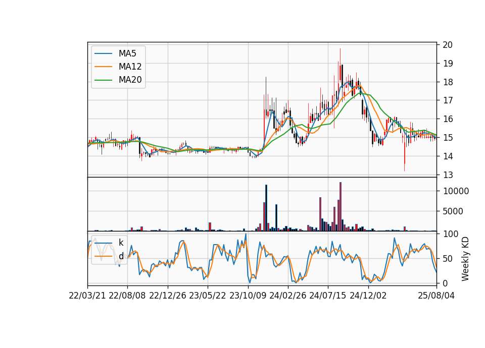Image resolution: width=485 pixels, height=348 pixels.
Task: Click the green MA20 legend line sample
Action: point(103,80)
